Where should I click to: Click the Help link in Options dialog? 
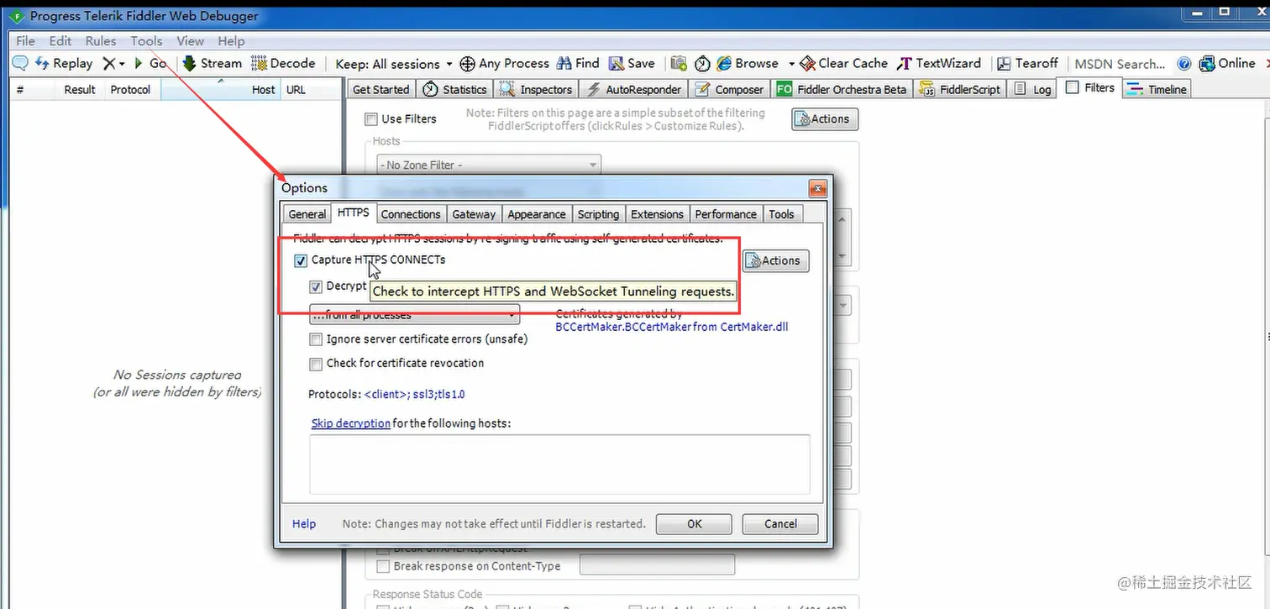[x=304, y=524]
